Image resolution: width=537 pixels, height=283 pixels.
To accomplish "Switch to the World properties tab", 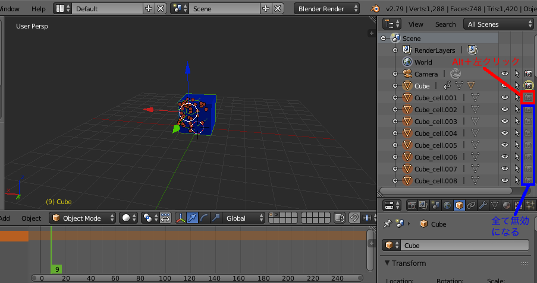I will (447, 205).
